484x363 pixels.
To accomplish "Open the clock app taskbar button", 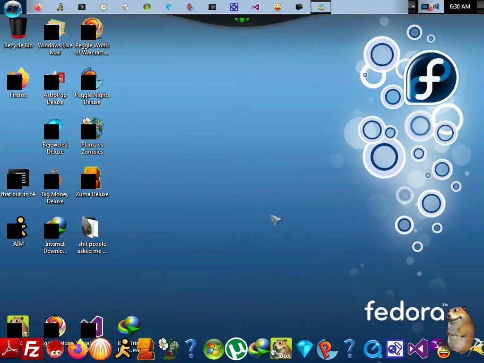I will pyautogui.click(x=104, y=7).
